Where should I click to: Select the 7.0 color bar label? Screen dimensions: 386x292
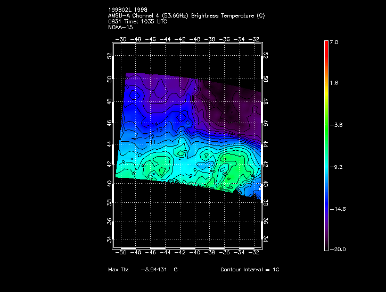click(333, 42)
